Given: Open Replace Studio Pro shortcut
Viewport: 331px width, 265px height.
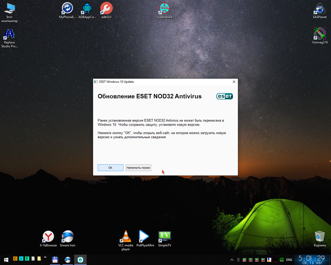Looking at the screenshot, I should coord(9,38).
